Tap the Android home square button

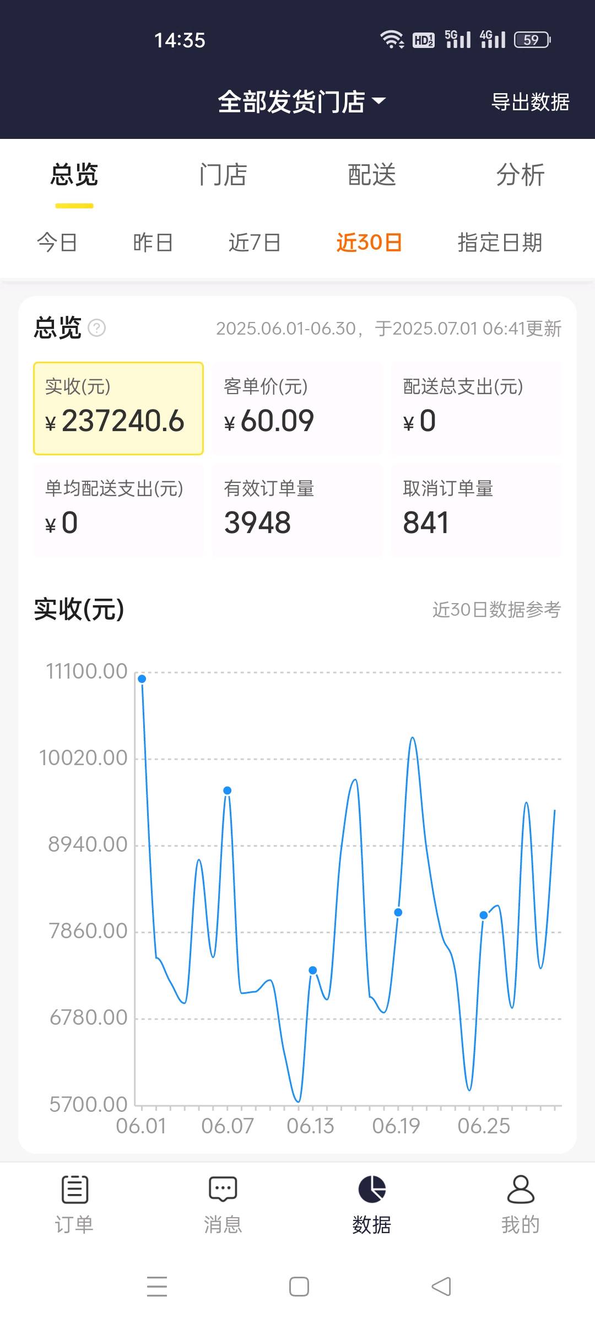pyautogui.click(x=299, y=1287)
